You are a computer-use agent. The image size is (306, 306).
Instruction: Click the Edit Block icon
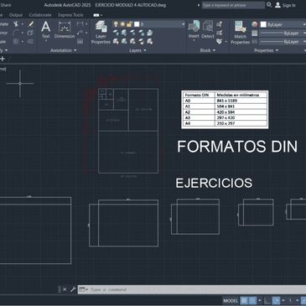[220, 33]
